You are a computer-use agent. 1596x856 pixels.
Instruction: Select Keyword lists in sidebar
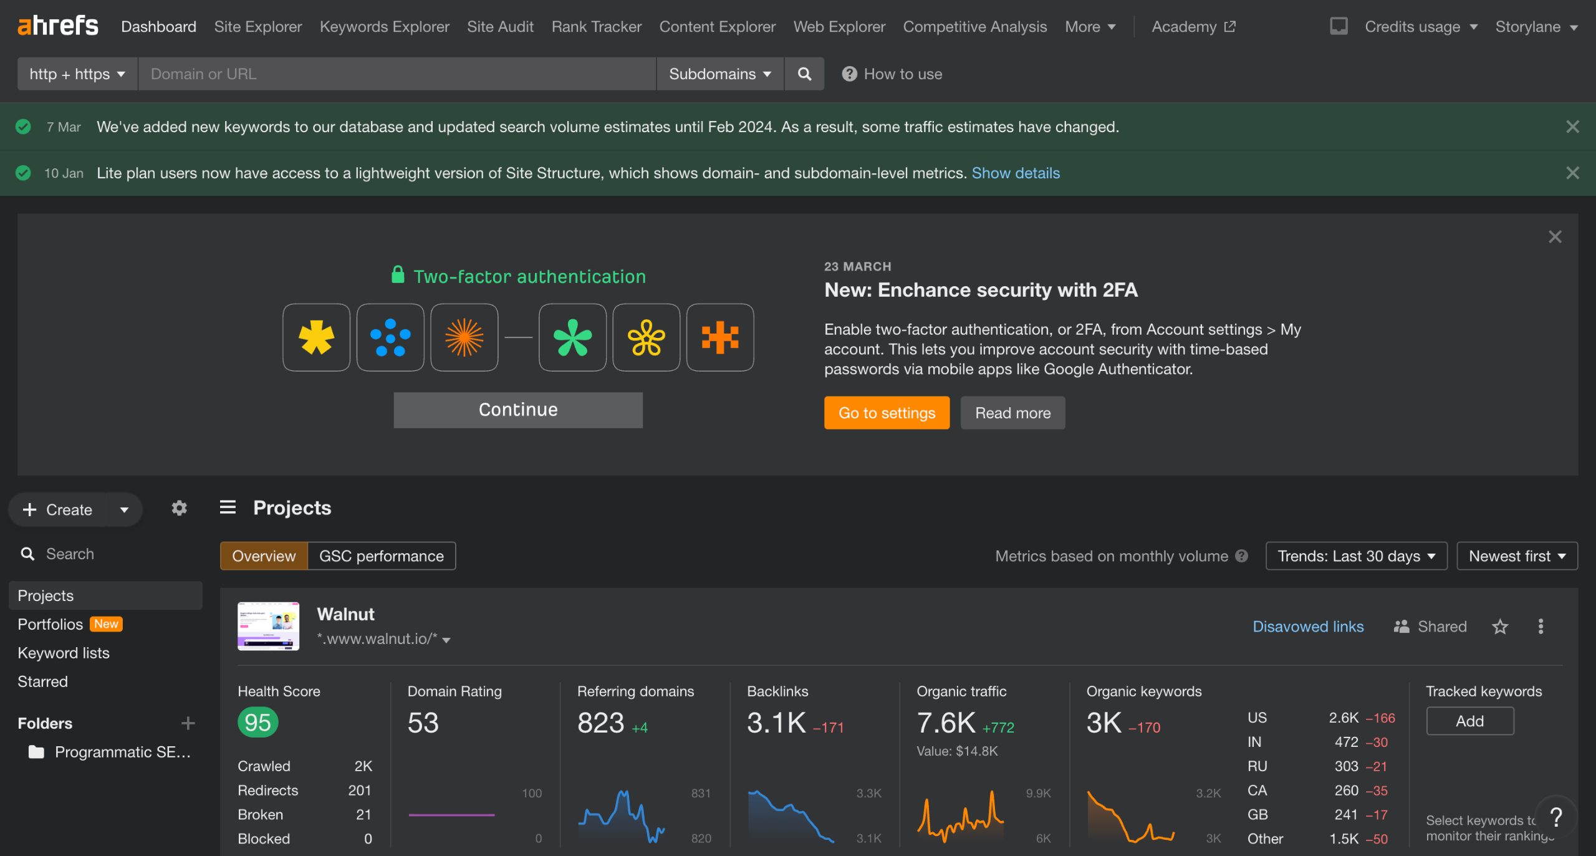[64, 653]
